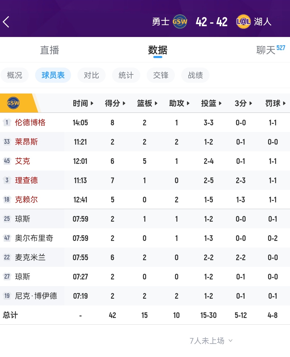Image resolution: width=290 pixels, height=357 pixels.
Task: Tap total three-pointers 5-12
Action: point(241,315)
